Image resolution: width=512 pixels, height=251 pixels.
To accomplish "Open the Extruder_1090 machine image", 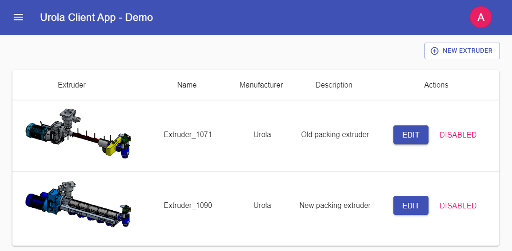I will pos(78,204).
